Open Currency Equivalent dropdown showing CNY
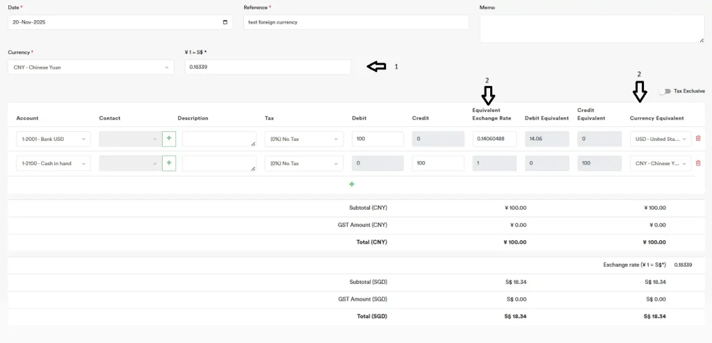This screenshot has height=343, width=712. coord(660,163)
